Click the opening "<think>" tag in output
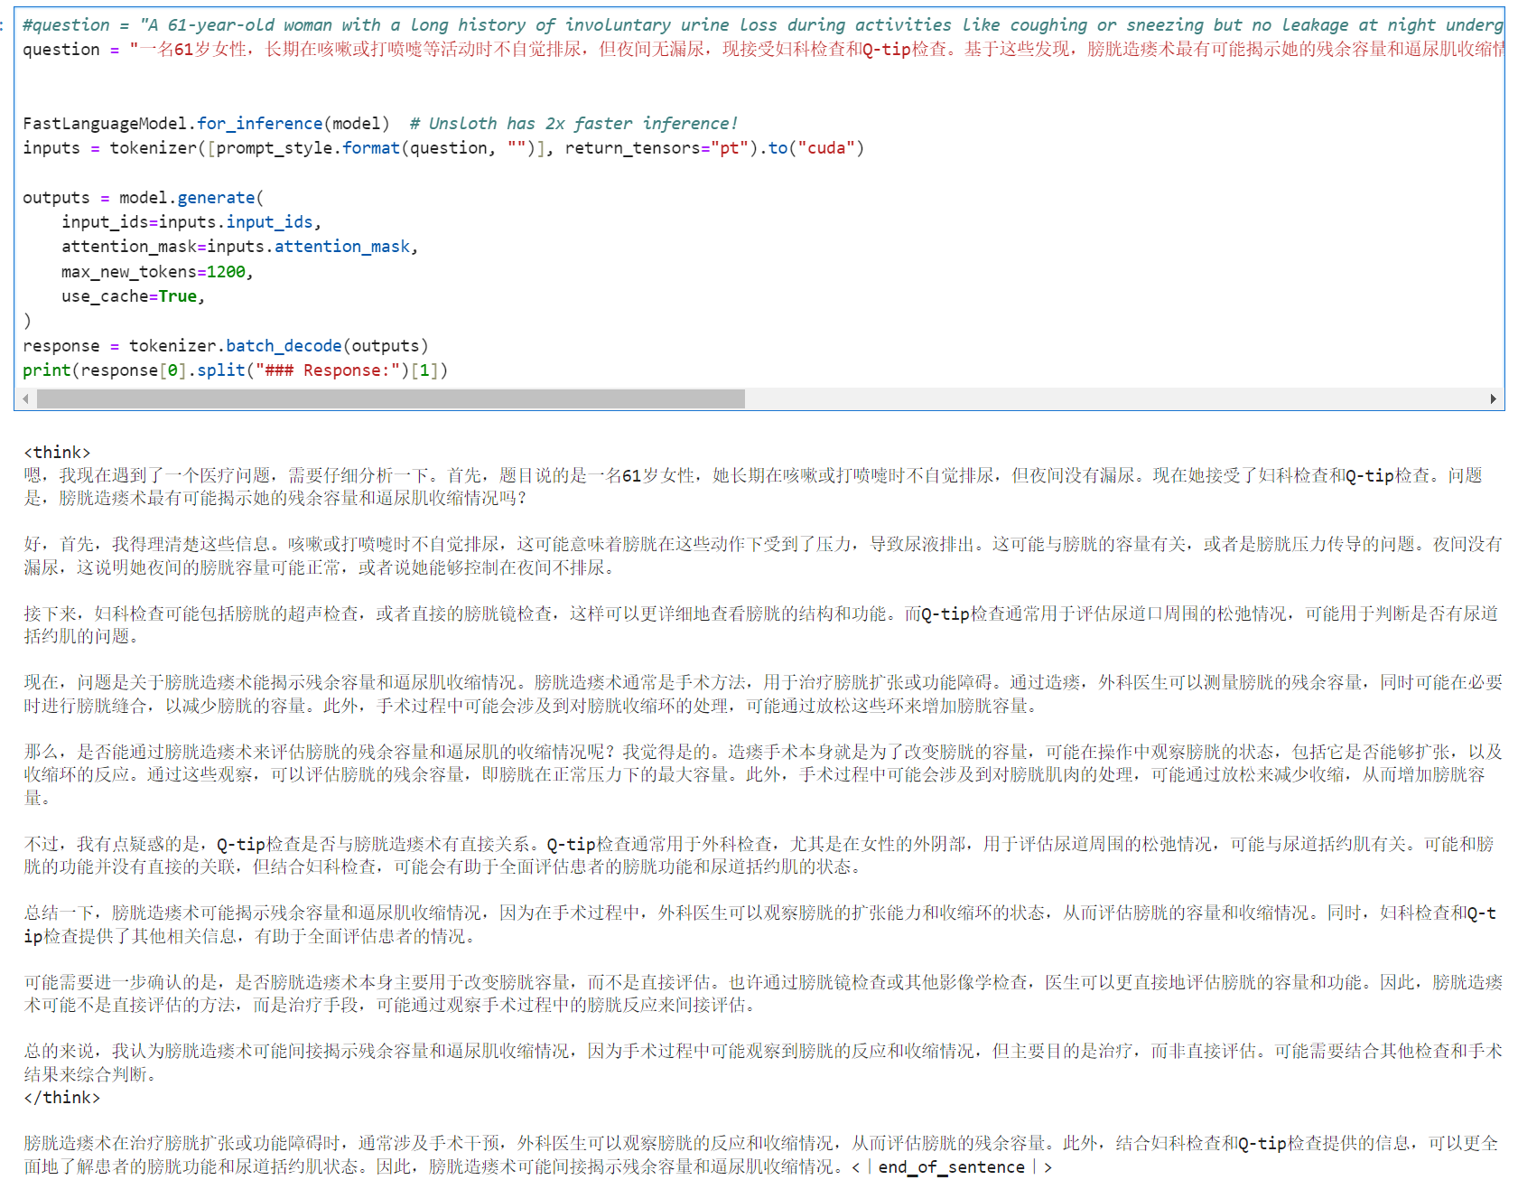The height and width of the screenshot is (1180, 1518). (57, 452)
